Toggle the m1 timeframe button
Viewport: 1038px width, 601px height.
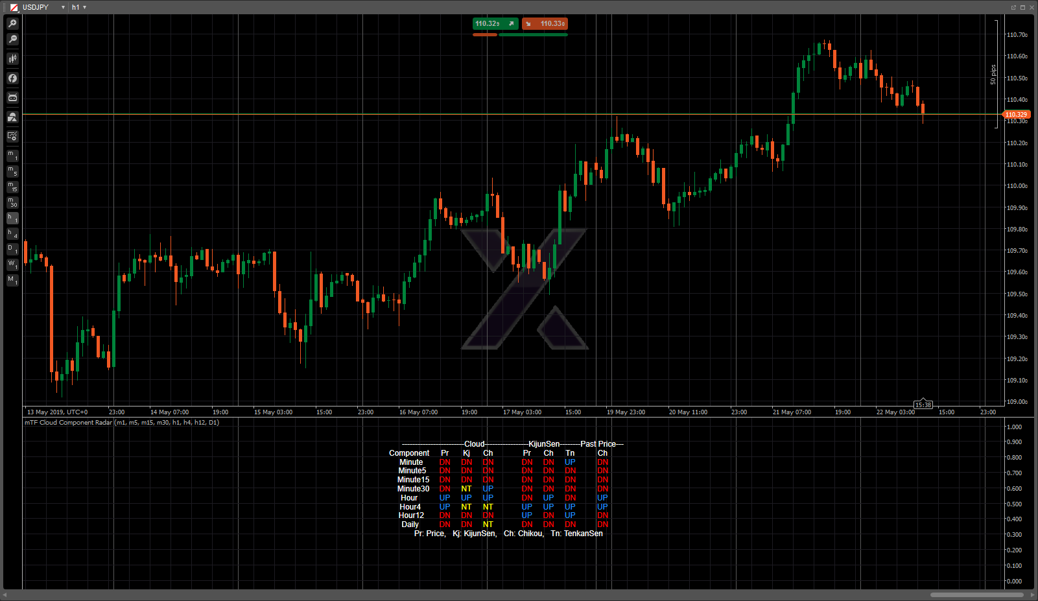click(12, 156)
